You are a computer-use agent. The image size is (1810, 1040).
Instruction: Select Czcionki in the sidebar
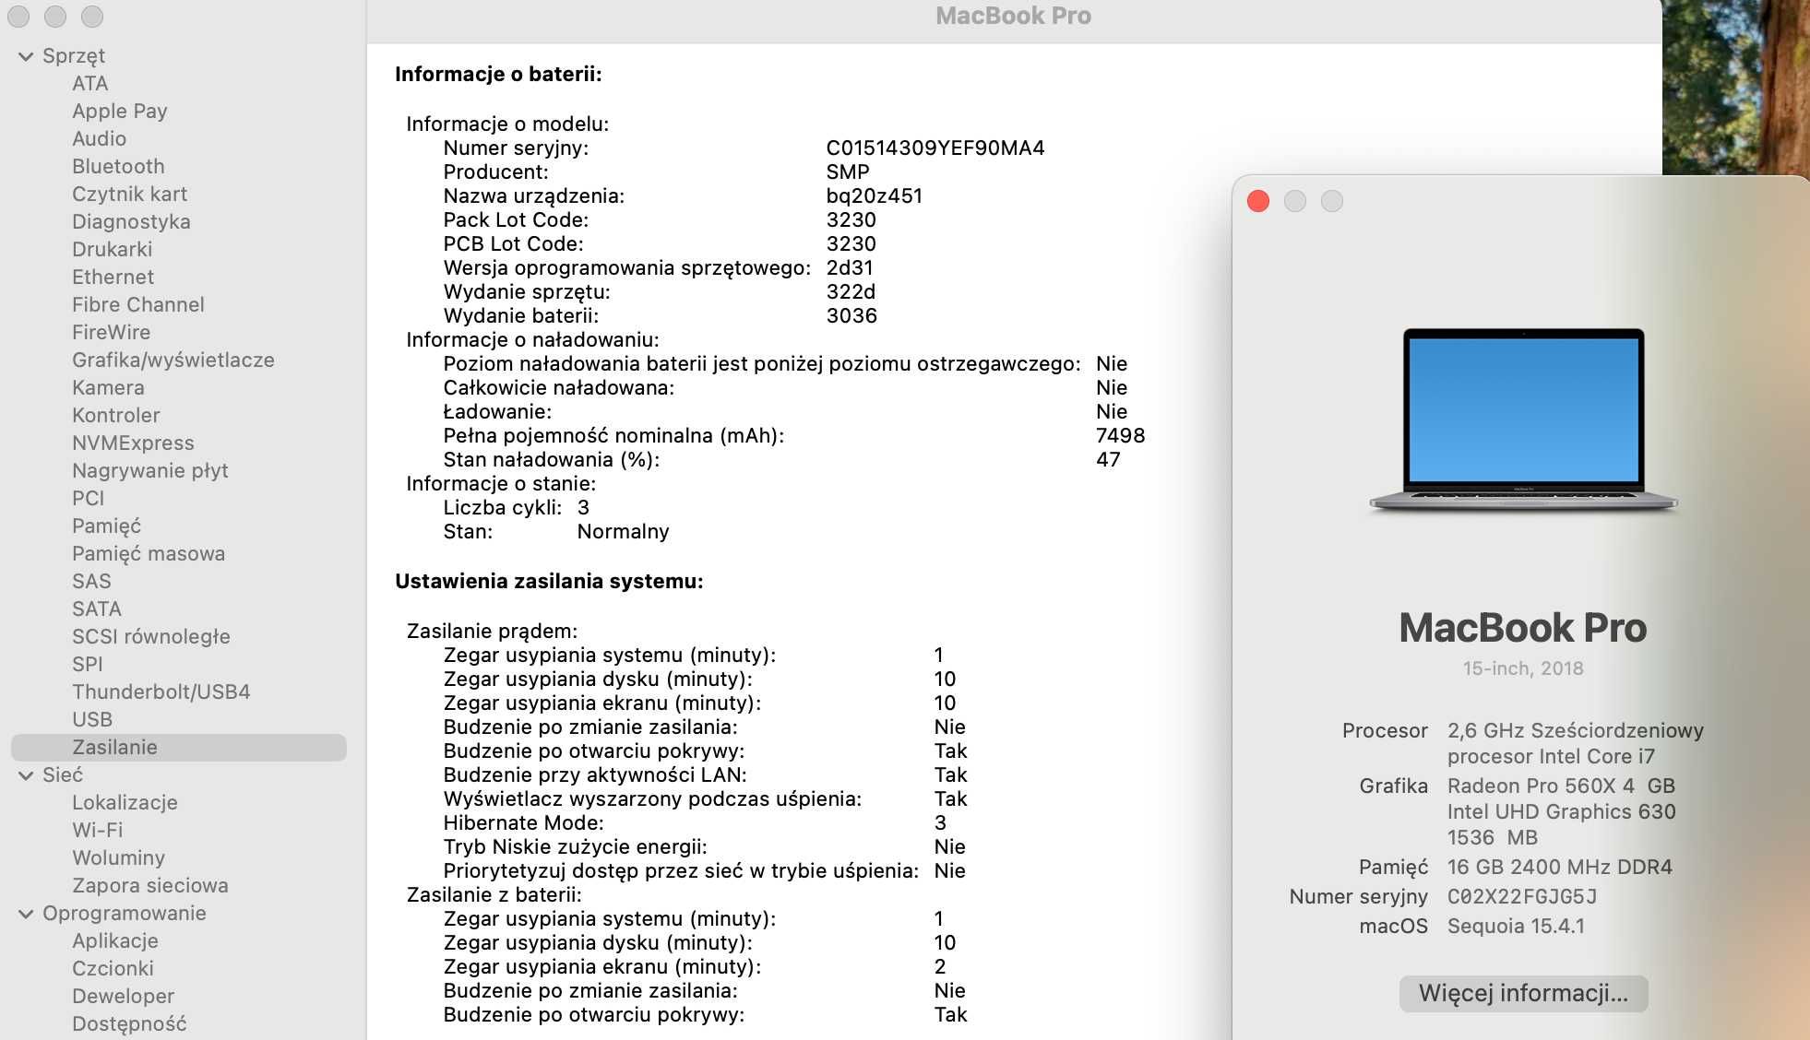(113, 968)
